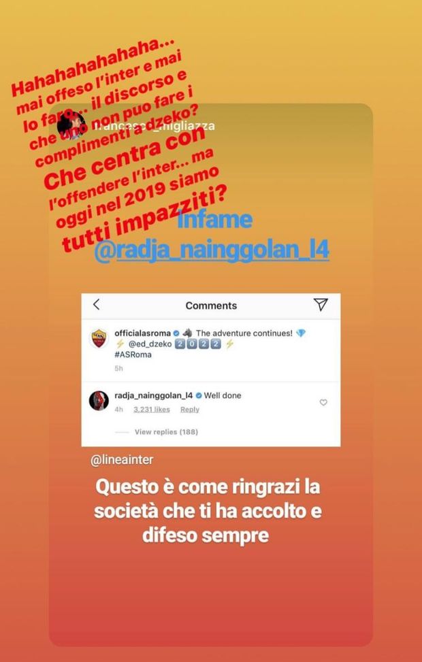Image resolution: width=422 pixels, height=662 pixels.
Task: Open the @ed_dzeko mention
Action: pyautogui.click(x=150, y=344)
